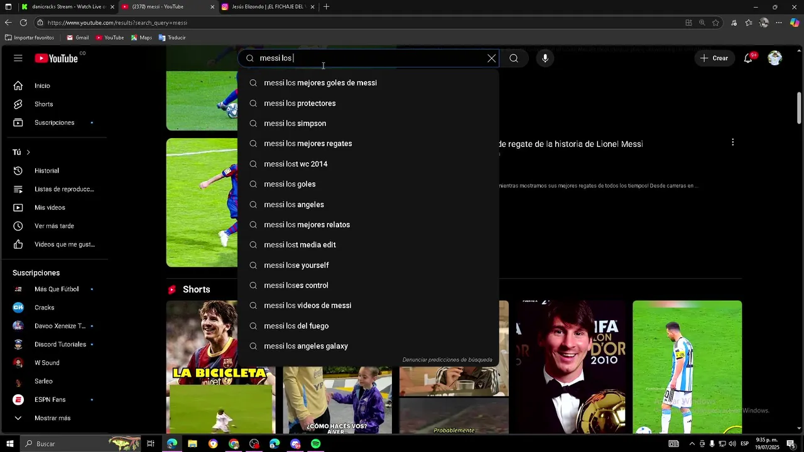
Task: Open the Argentina jersey Messi short
Action: tap(687, 367)
